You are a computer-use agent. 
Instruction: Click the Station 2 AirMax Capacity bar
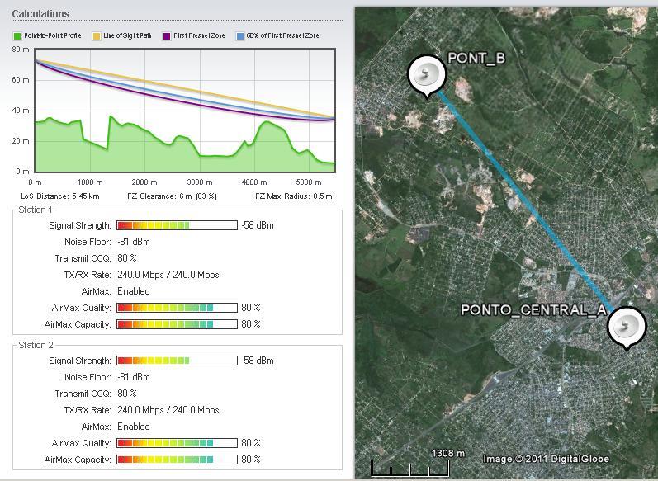(x=177, y=460)
